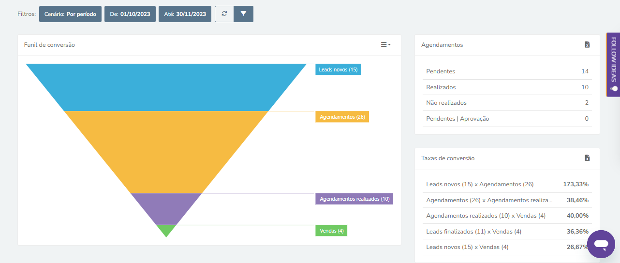620x263 pixels.
Task: Select the Leads novos (15) label
Action: [339, 69]
